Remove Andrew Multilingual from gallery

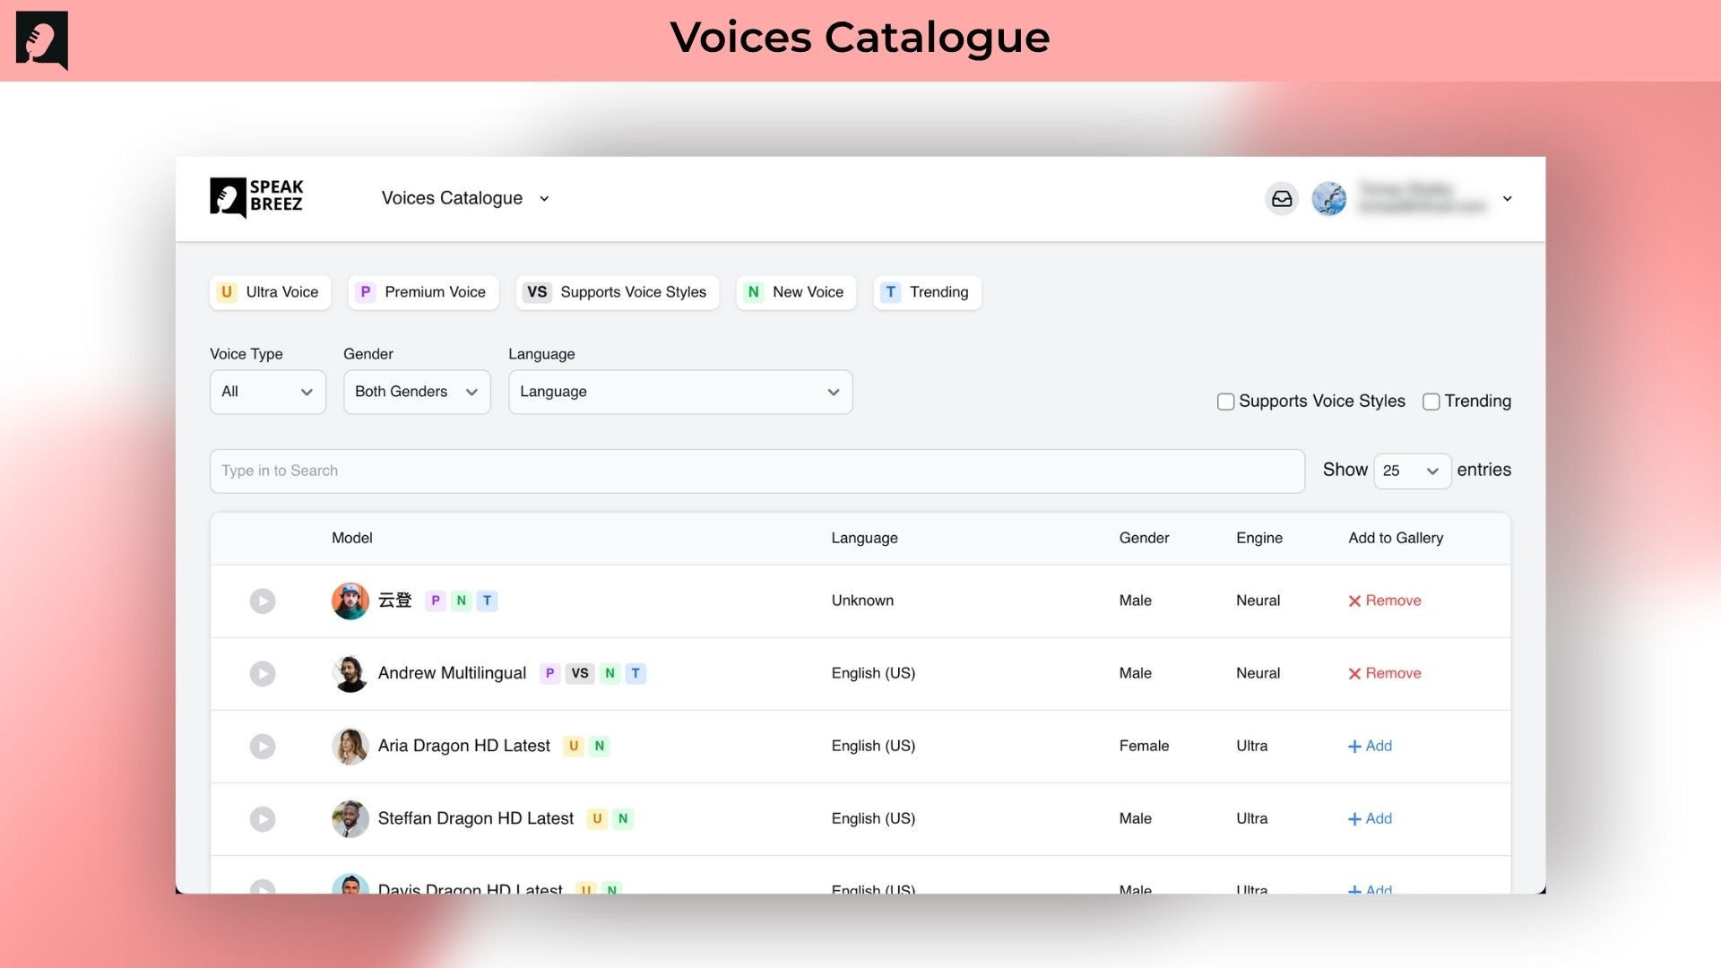1384,673
